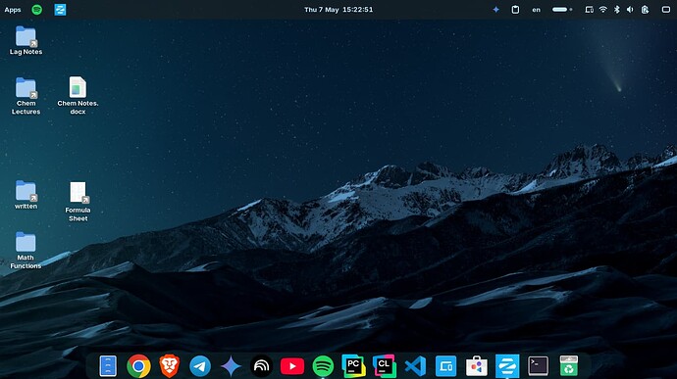Launch Brave browser from the dock
The width and height of the screenshot is (677, 379).
coord(169,366)
